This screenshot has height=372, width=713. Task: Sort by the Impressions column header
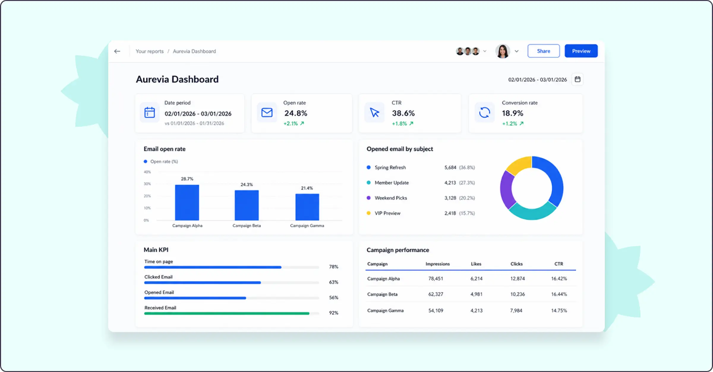(438, 264)
